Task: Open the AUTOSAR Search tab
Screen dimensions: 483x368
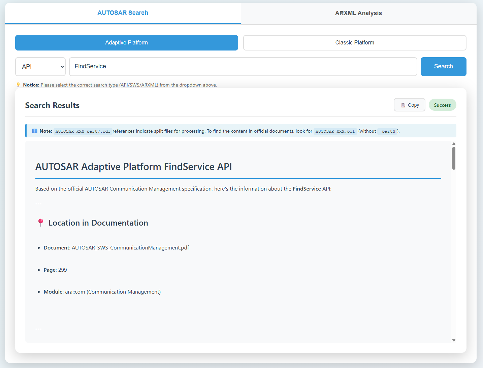Action: point(123,13)
